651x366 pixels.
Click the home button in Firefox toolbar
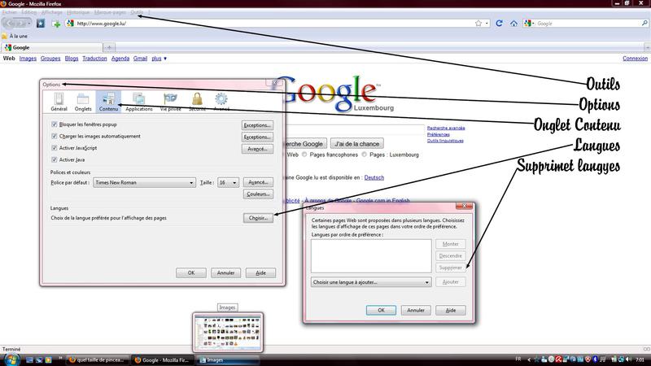(514, 24)
